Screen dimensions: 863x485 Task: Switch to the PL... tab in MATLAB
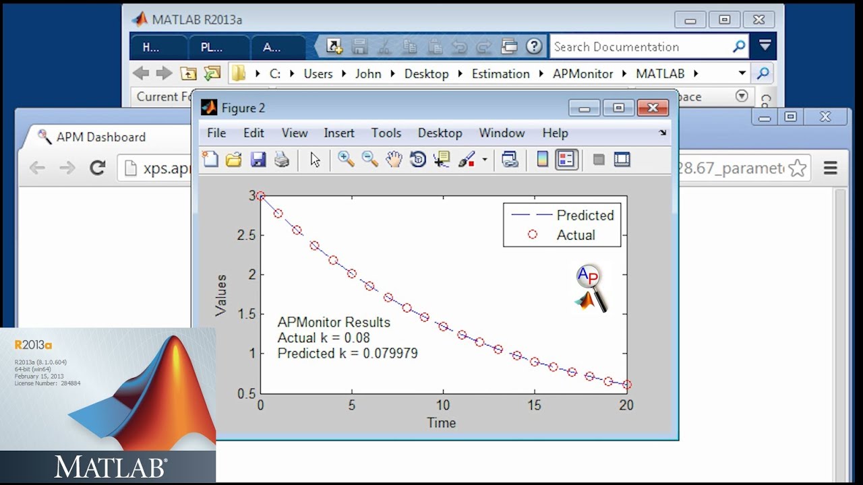click(218, 46)
